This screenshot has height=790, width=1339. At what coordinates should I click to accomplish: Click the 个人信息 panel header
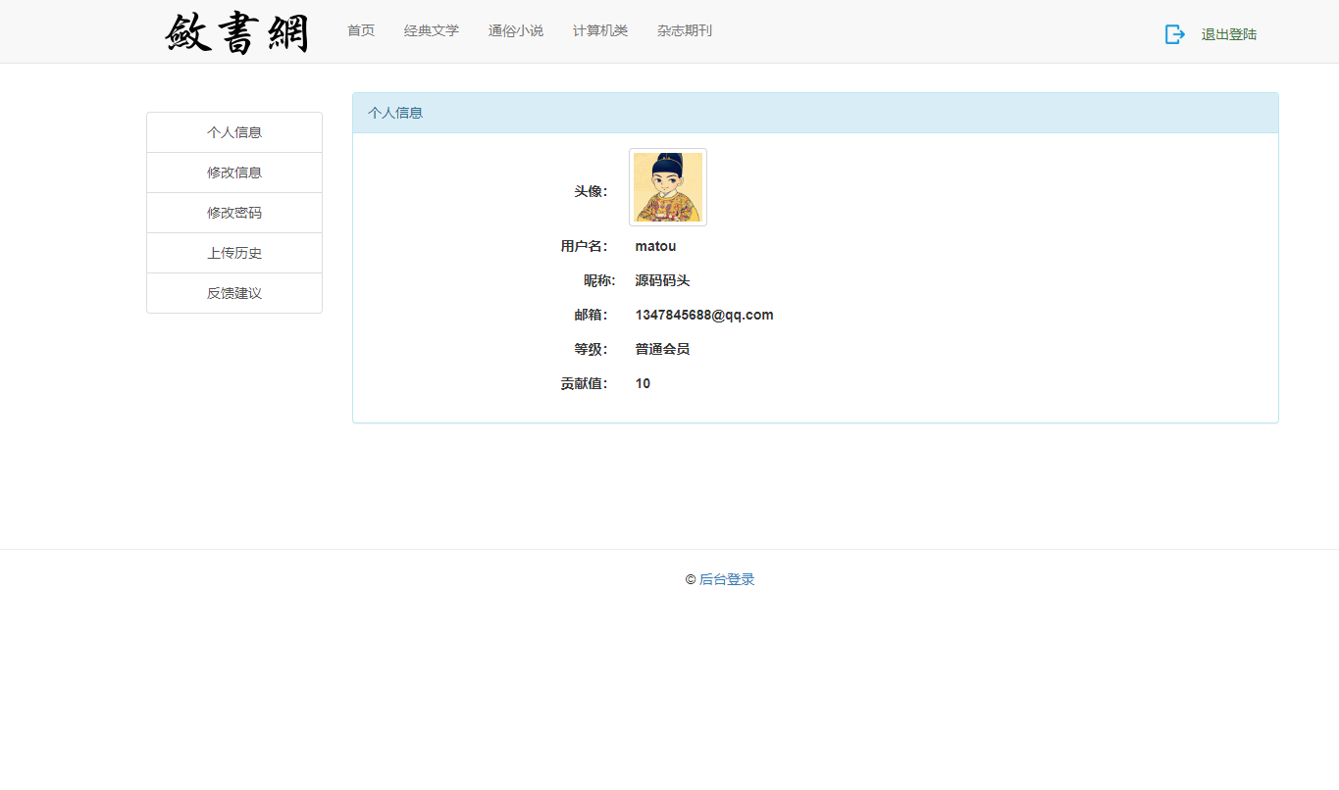click(814, 113)
